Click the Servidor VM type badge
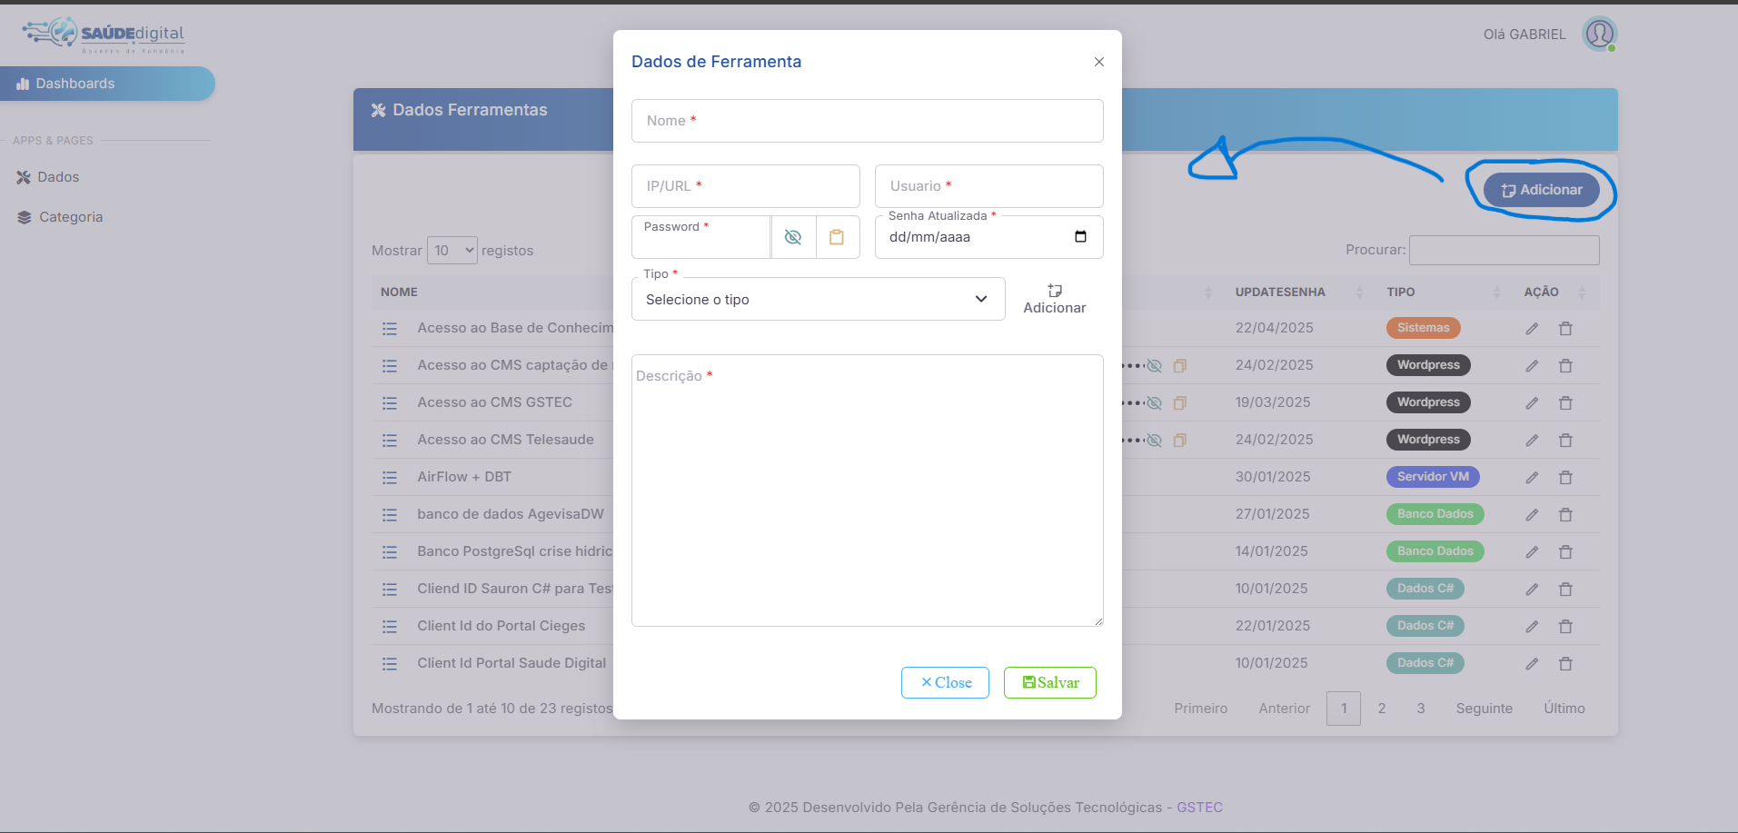Image resolution: width=1738 pixels, height=833 pixels. pos(1433,477)
